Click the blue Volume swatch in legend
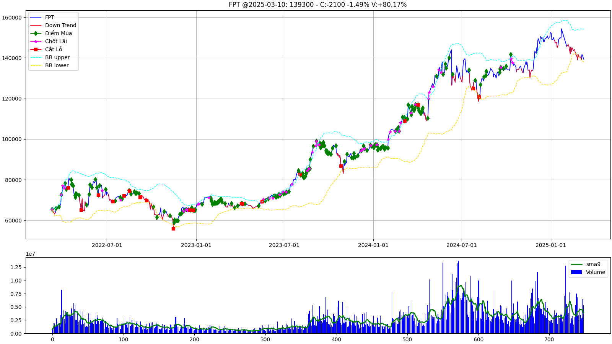The width and height of the screenshot is (612, 344). pos(576,272)
